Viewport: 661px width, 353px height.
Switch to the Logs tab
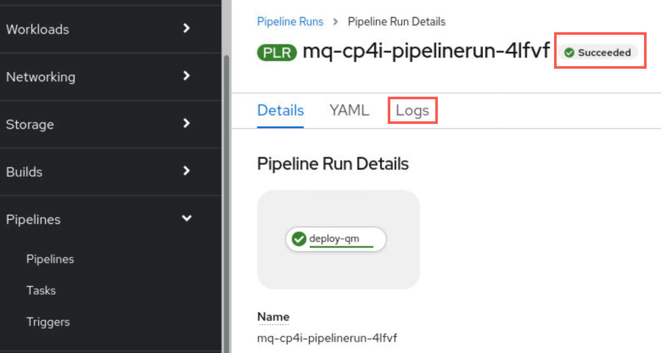[412, 110]
